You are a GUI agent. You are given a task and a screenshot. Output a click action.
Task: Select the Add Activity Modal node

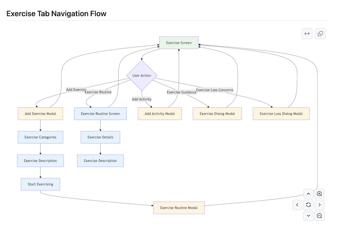pyautogui.click(x=160, y=113)
